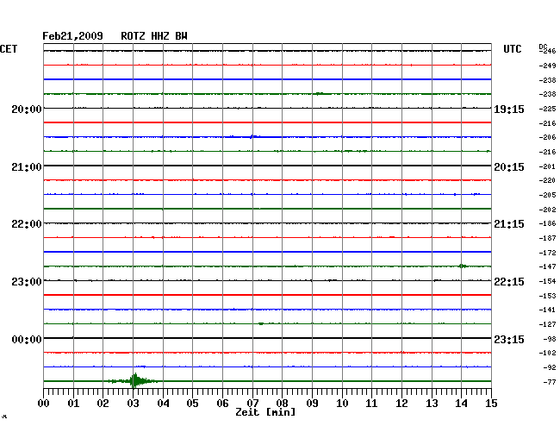Image resolution: width=560 pixels, height=426 pixels.
Task: Select minute tick label 02
Action: coord(103,404)
